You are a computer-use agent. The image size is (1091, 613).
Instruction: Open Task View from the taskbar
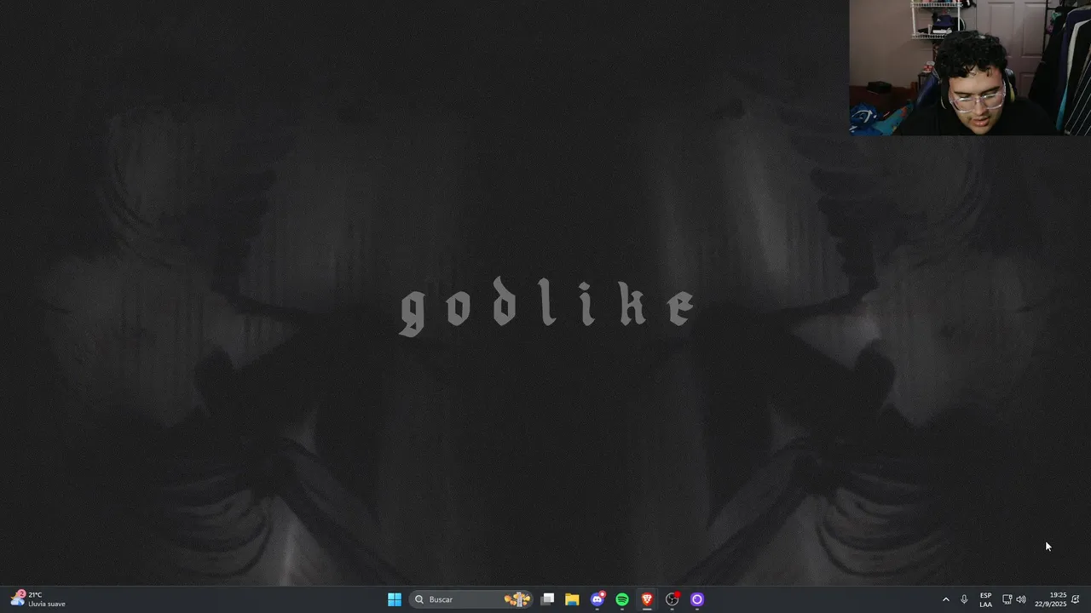548,599
